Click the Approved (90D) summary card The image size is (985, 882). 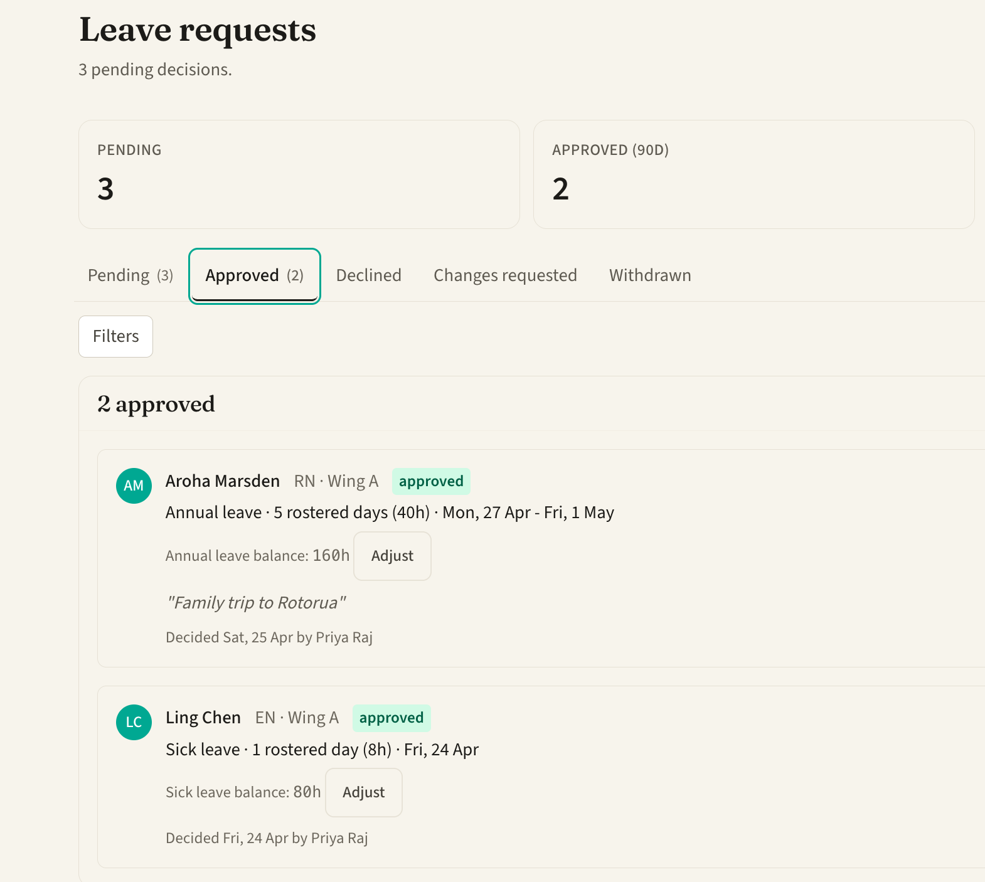point(753,174)
